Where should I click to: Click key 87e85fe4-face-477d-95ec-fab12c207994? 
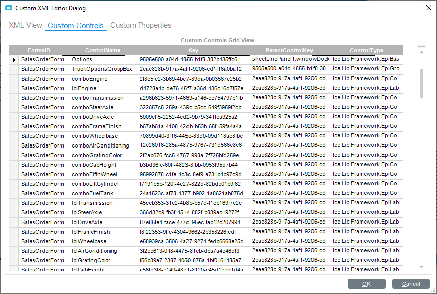coord(193,222)
